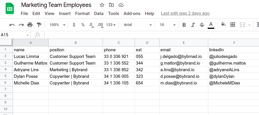Image resolution: width=259 pixels, height=115 pixels.
Task: Open the fill color bucket
Action: tap(223, 24)
